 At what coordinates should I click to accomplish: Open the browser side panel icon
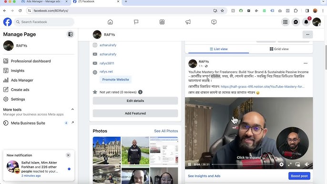307,10
